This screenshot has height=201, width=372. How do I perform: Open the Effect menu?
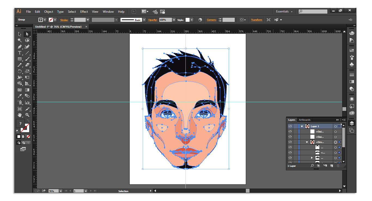[84, 12]
